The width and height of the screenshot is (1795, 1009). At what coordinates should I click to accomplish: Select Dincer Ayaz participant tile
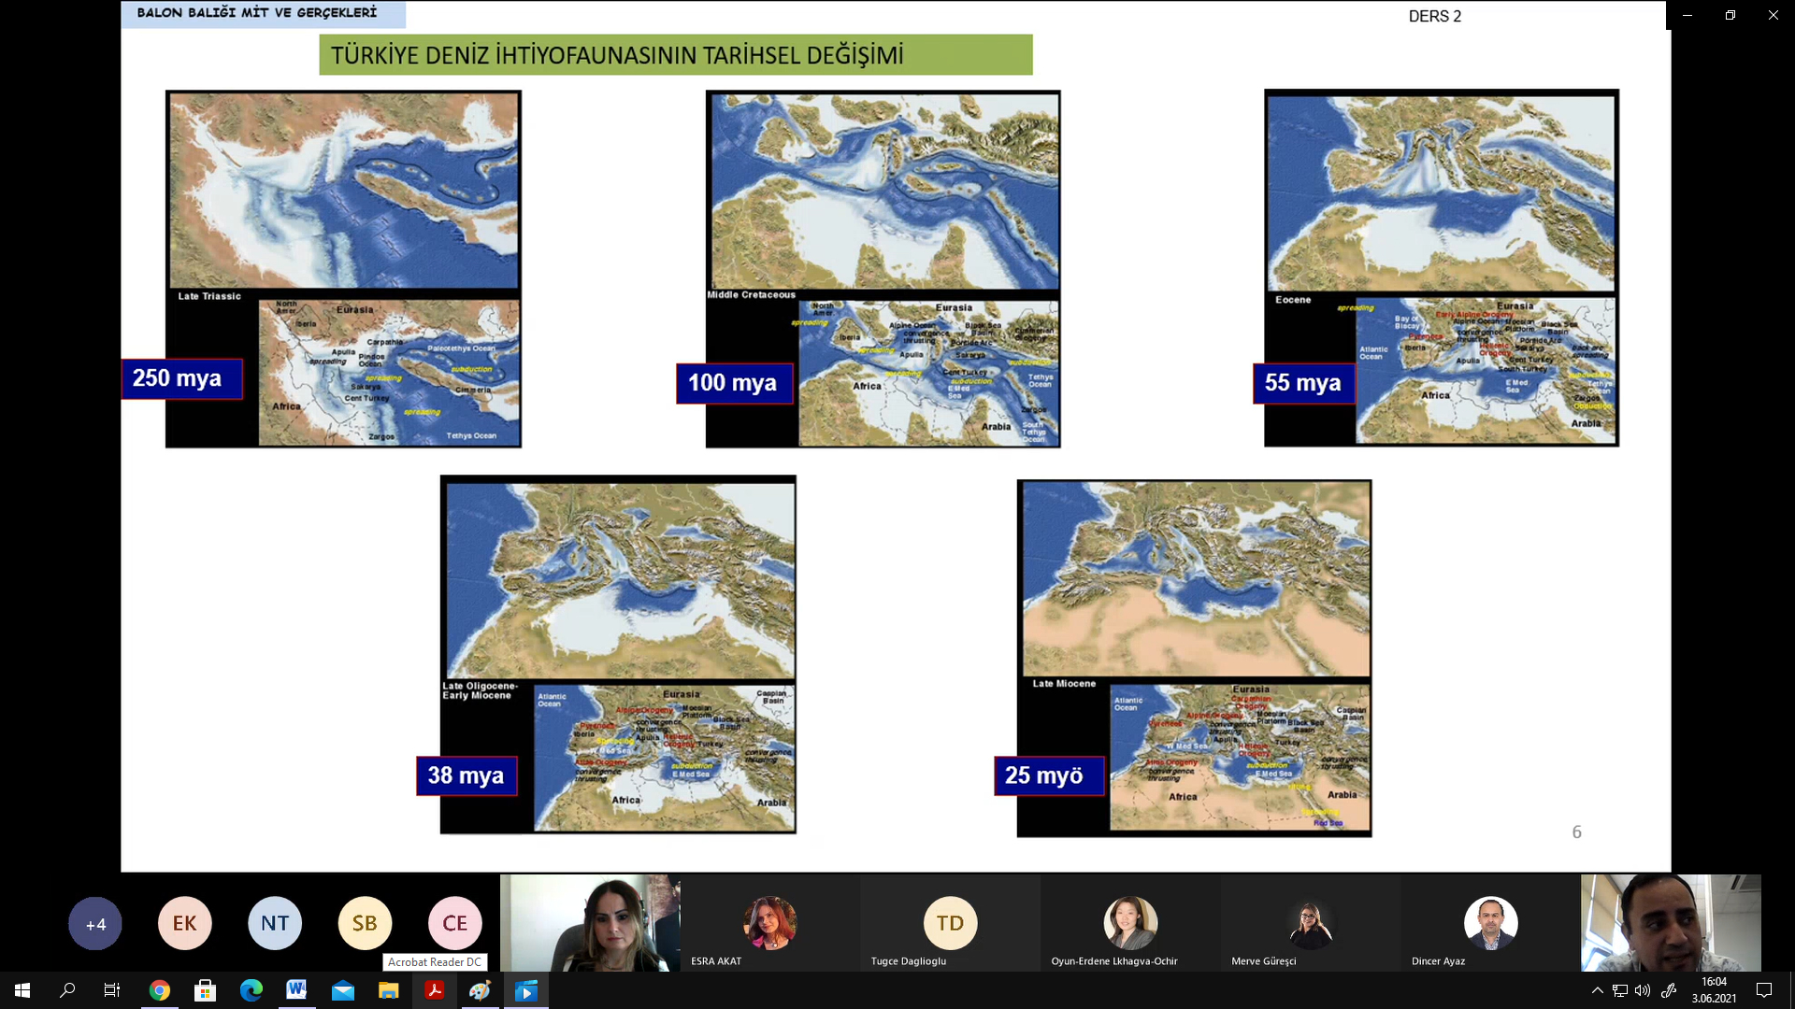click(1490, 923)
